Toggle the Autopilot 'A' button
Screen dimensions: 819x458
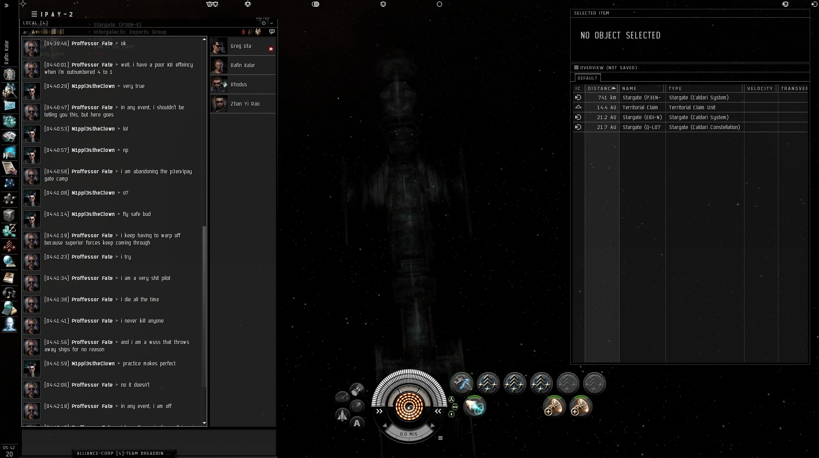[357, 423]
